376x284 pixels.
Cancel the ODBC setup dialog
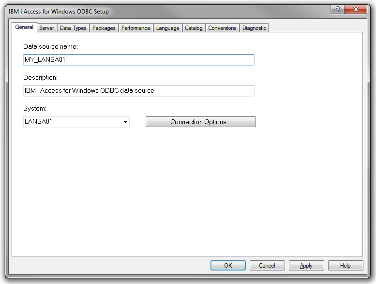[267, 266]
